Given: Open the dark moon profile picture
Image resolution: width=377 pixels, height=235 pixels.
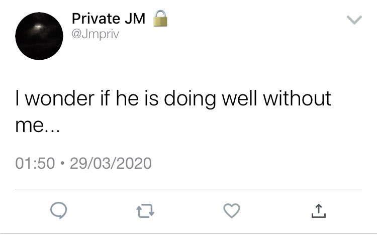Looking at the screenshot, I should click(39, 36).
